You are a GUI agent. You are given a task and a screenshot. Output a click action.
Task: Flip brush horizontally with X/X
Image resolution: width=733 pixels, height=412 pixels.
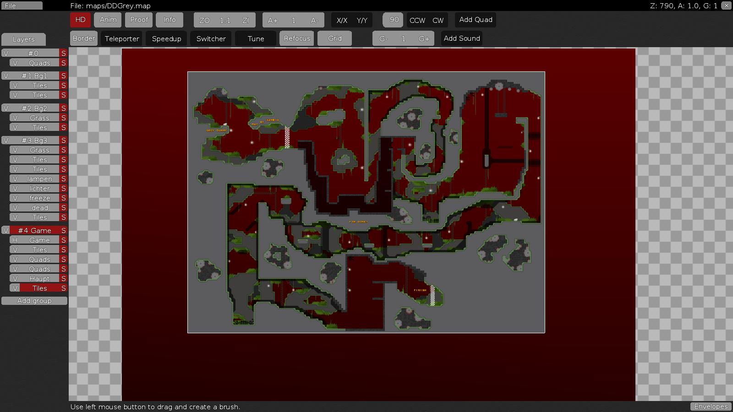342,20
